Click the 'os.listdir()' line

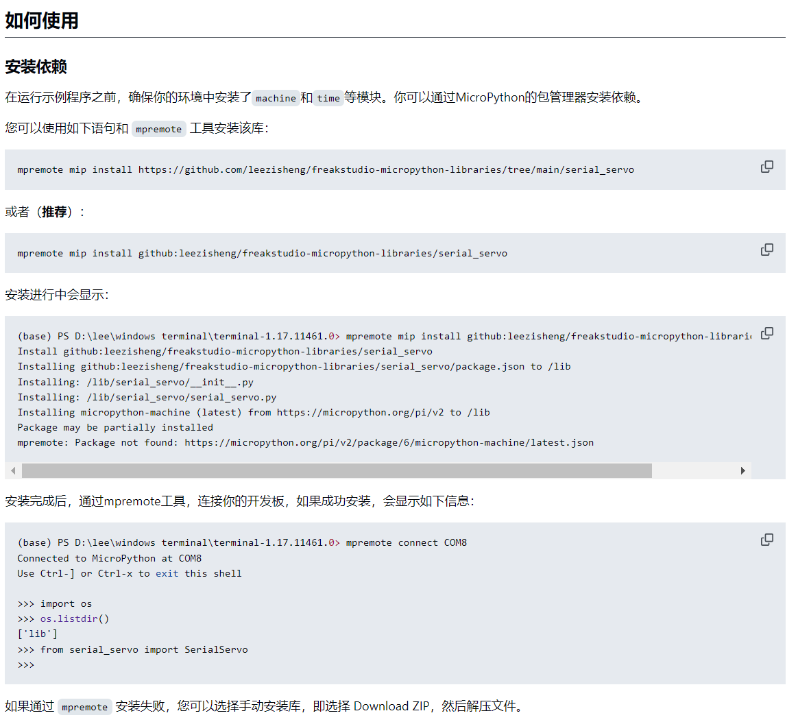point(63,618)
